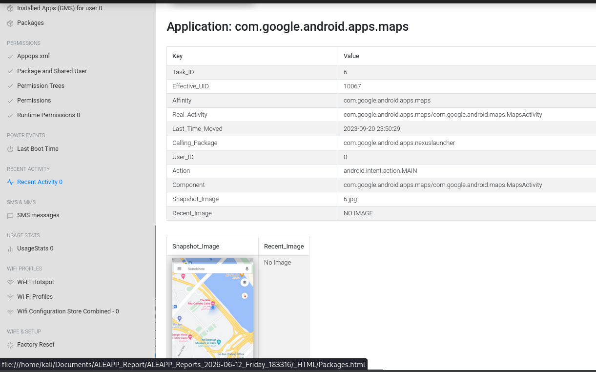Click the checkmark icon beside Permissions
The image size is (596, 372).
pos(10,101)
